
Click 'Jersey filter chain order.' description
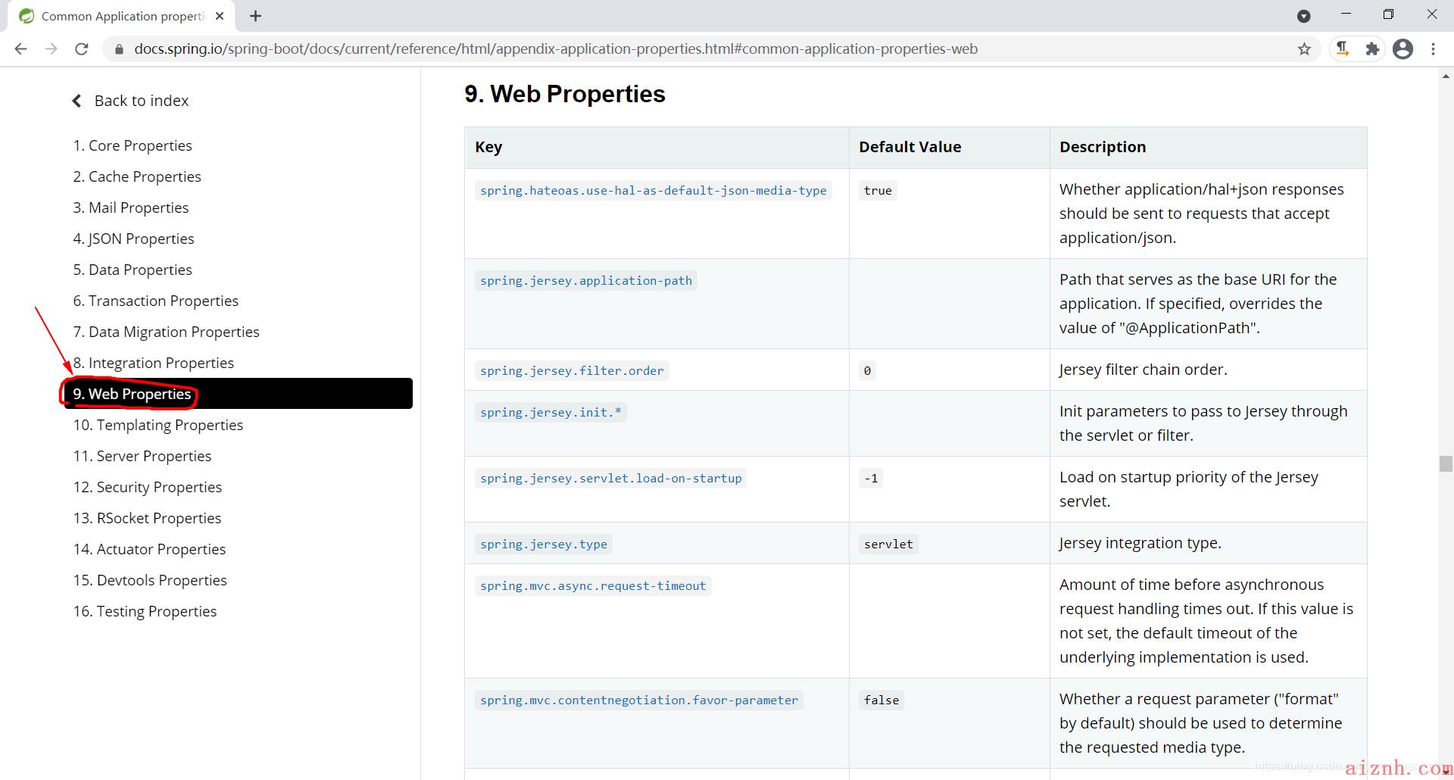[x=1144, y=370]
